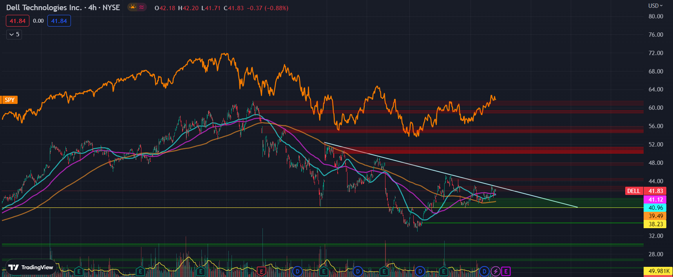This screenshot has width=673, height=277.
Task: Click the red DELL price label
Action: point(633,191)
